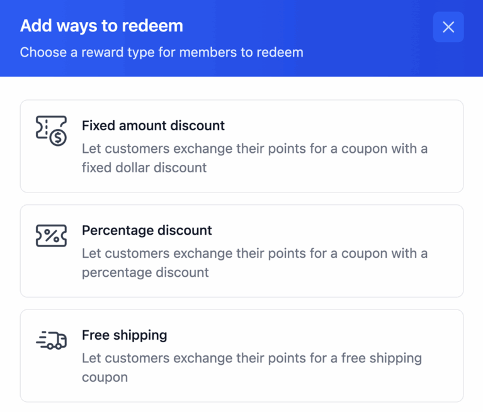
Task: Click the fixed dollar discount description text
Action: 254,159
